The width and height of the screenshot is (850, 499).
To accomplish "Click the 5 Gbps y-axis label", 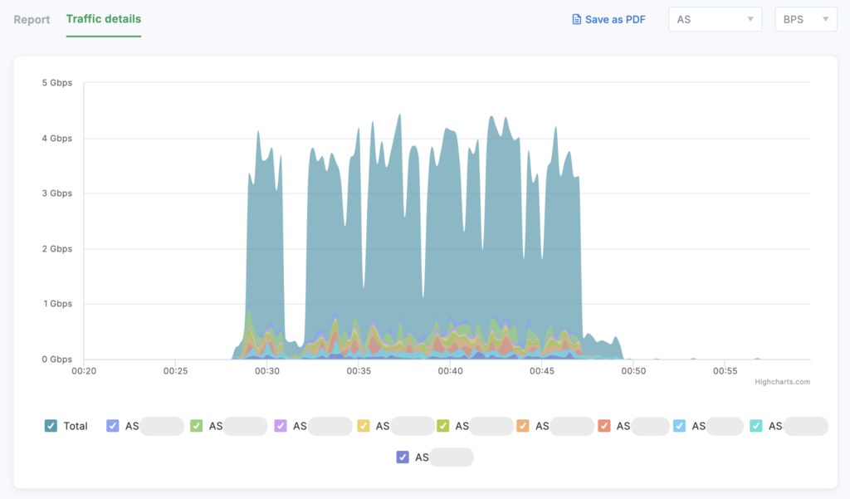I will click(56, 83).
